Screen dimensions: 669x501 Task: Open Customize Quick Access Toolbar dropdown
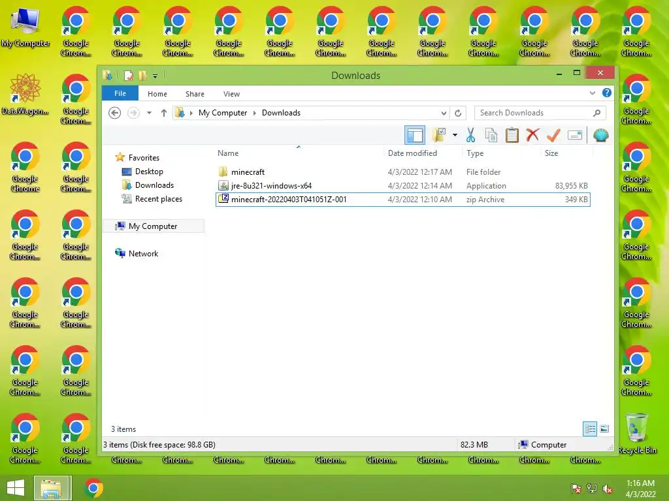click(155, 76)
